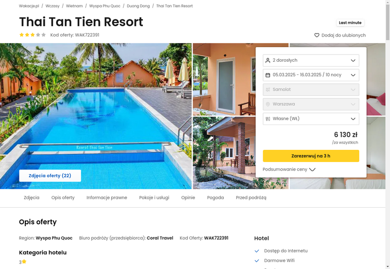Select the Pogoda tab
The image size is (390, 269).
tap(215, 197)
